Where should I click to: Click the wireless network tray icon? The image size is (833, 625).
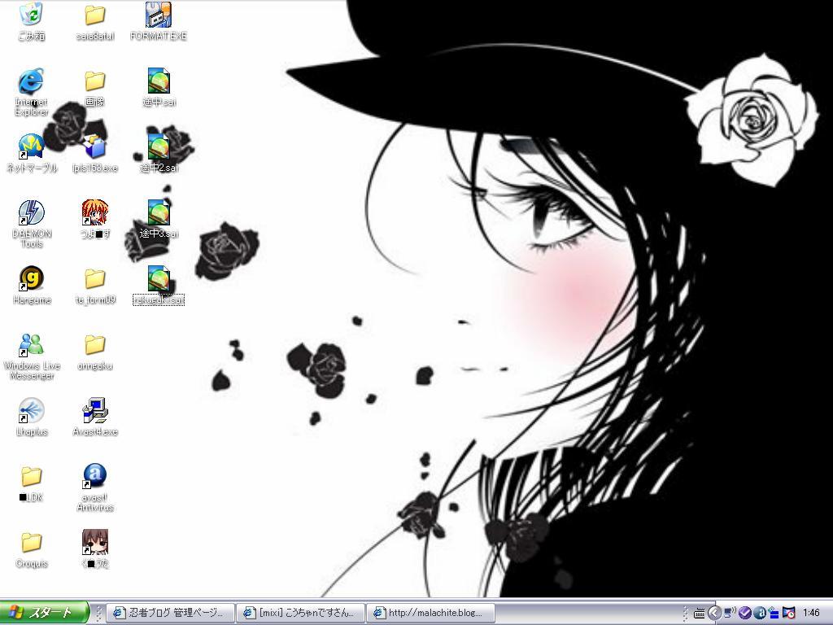[730, 614]
